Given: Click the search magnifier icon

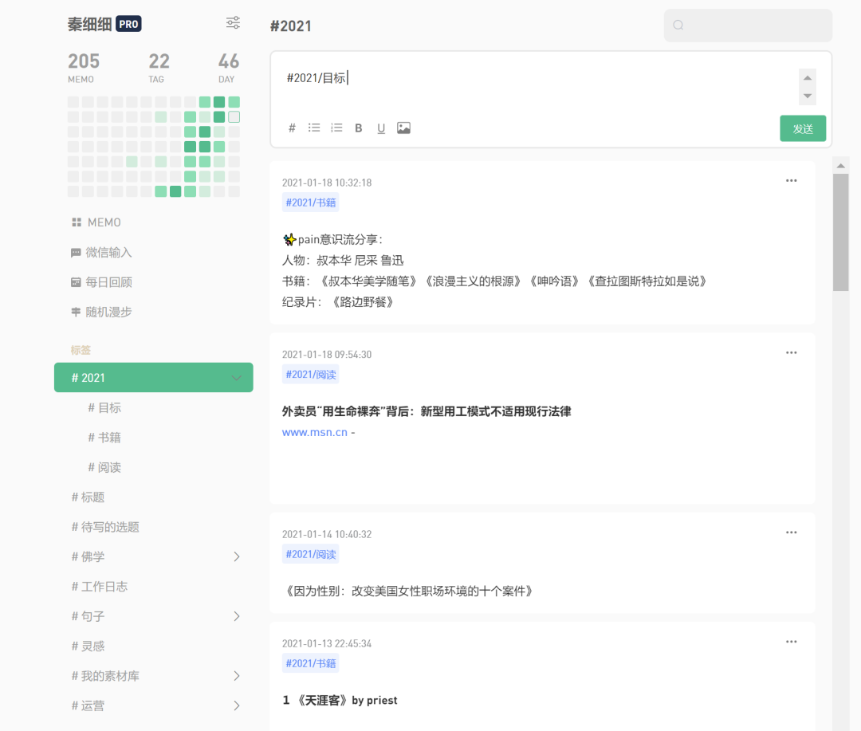Looking at the screenshot, I should click(x=678, y=26).
